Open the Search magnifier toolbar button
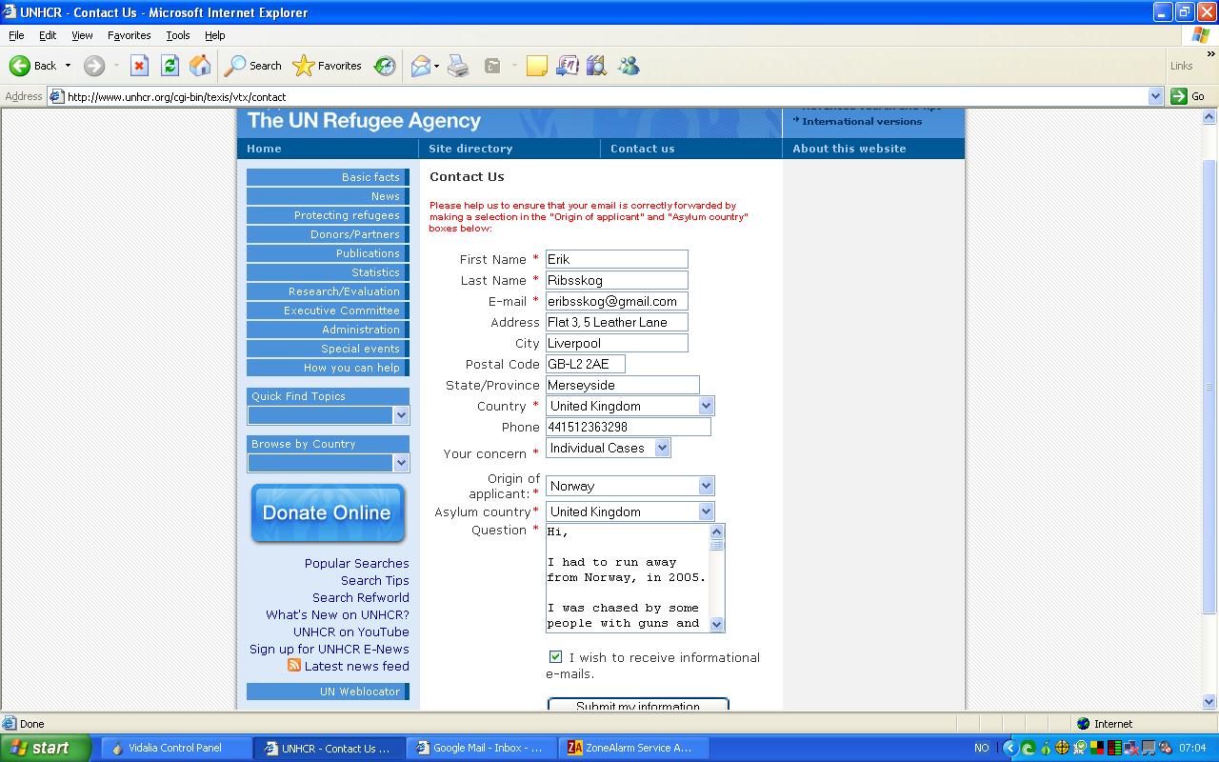Screen dimensions: 1219x762 pos(252,66)
